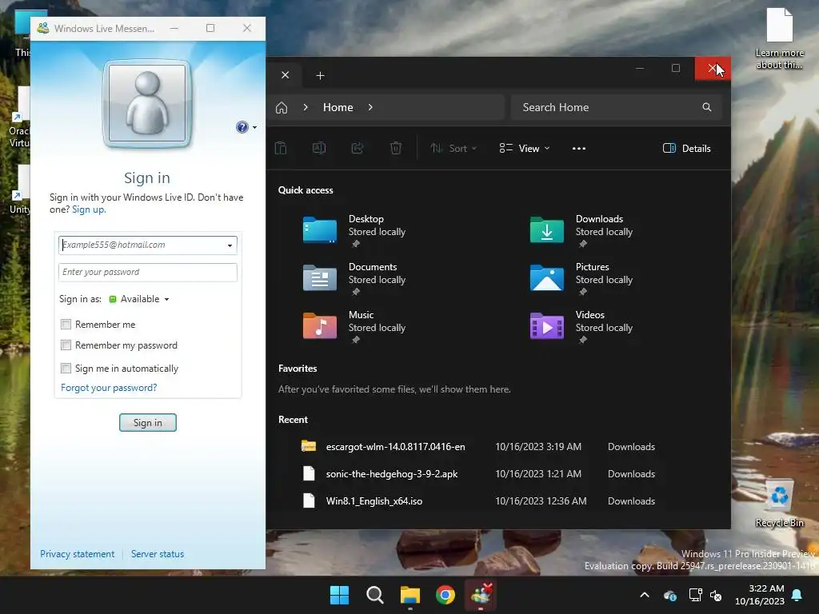Click the Enter your password field
819x614 pixels.
pos(148,272)
